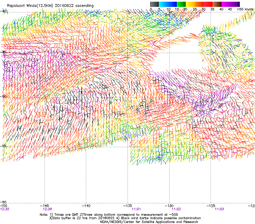The width and height of the screenshot is (255, 224).
Task: Click the '10' legend scale label
Action: pos(169,9)
